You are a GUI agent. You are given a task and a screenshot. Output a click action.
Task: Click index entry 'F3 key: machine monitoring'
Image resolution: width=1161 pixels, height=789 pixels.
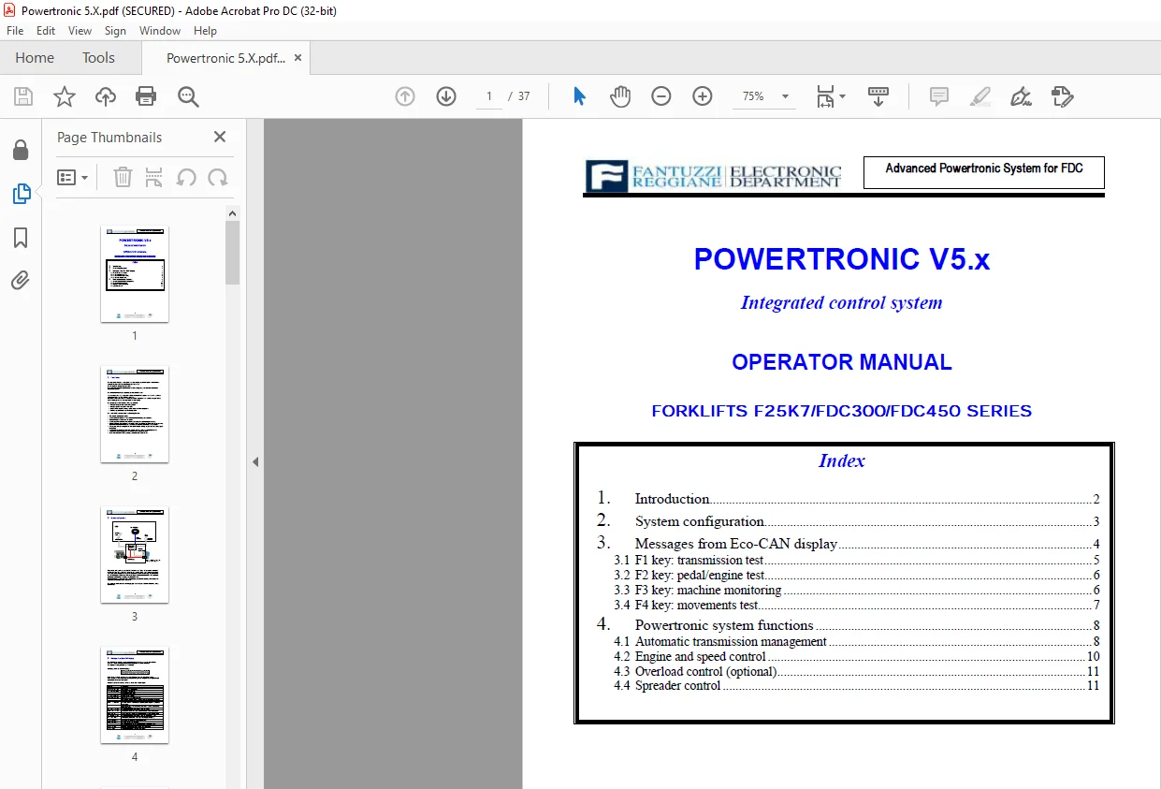point(708,591)
